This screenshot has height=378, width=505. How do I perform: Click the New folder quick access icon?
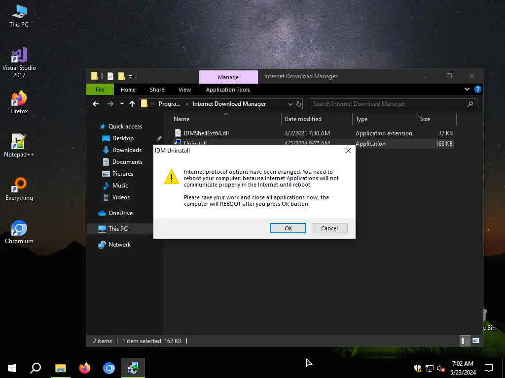(x=121, y=76)
